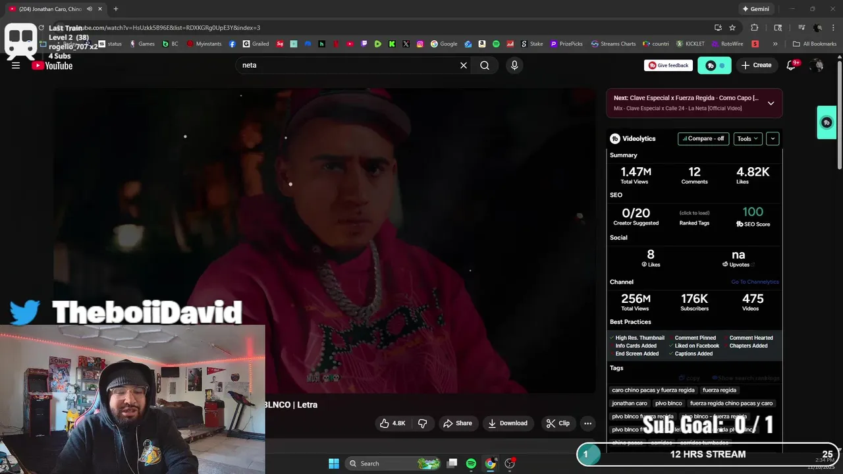Open the Twitch bookmark icon

[364, 44]
